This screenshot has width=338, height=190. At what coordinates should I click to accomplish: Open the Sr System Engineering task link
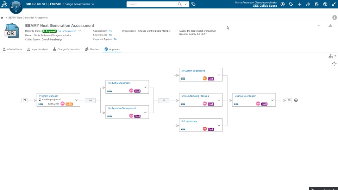coord(193,71)
